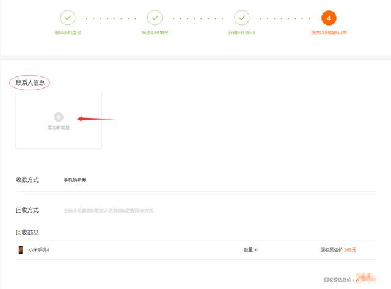
Task: Click the third step checkmark circle
Action: tap(242, 18)
